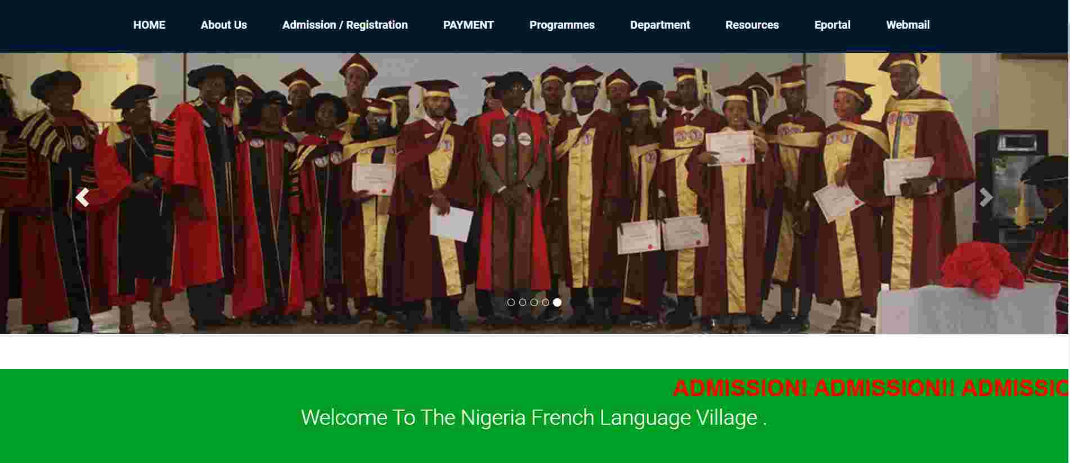The height and width of the screenshot is (463, 1070).
Task: Click the scrolling ADMISSION announcement text
Action: point(871,388)
